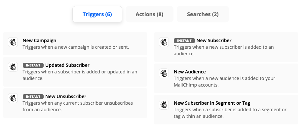Open New Subscriber in Segment or Tag
The image size is (303, 132).
[x=212, y=103]
